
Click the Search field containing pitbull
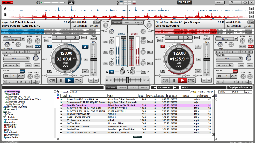pyautogui.click(x=130, y=92)
